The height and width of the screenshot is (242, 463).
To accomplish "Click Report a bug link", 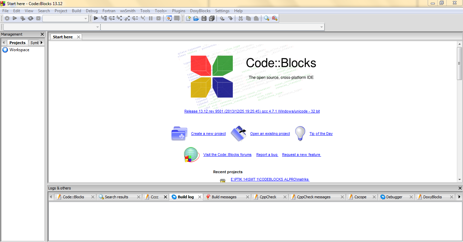I will click(x=267, y=155).
